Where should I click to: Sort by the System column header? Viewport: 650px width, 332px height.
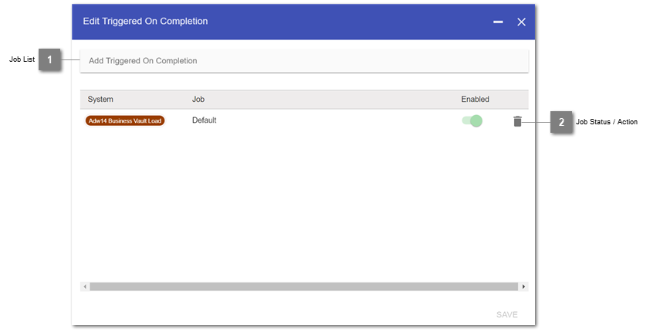100,100
